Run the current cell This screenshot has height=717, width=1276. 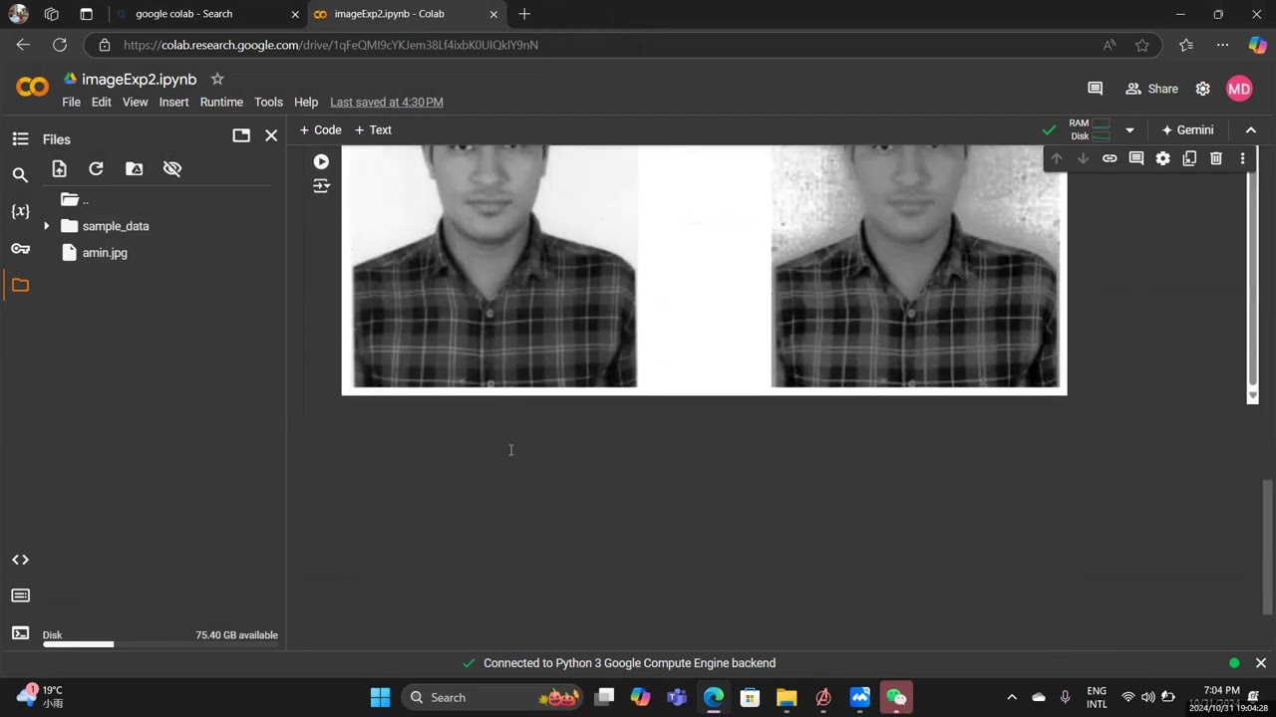coord(321,161)
